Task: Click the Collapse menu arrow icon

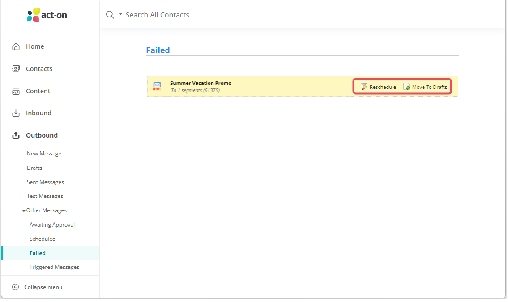Action: click(15, 287)
